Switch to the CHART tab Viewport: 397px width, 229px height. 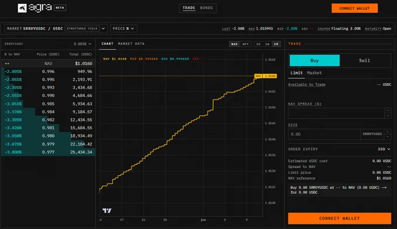click(x=107, y=44)
